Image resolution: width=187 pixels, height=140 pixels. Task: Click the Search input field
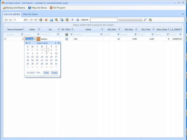(x=104, y=20)
